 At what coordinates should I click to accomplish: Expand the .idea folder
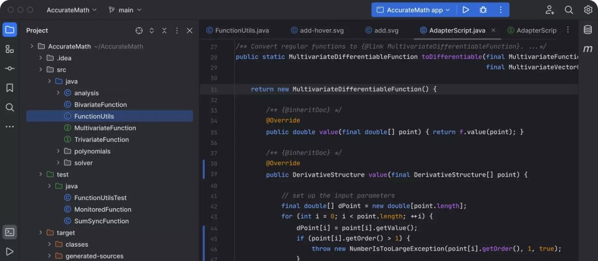[40, 58]
